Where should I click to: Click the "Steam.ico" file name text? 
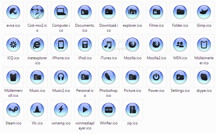point(13,123)
